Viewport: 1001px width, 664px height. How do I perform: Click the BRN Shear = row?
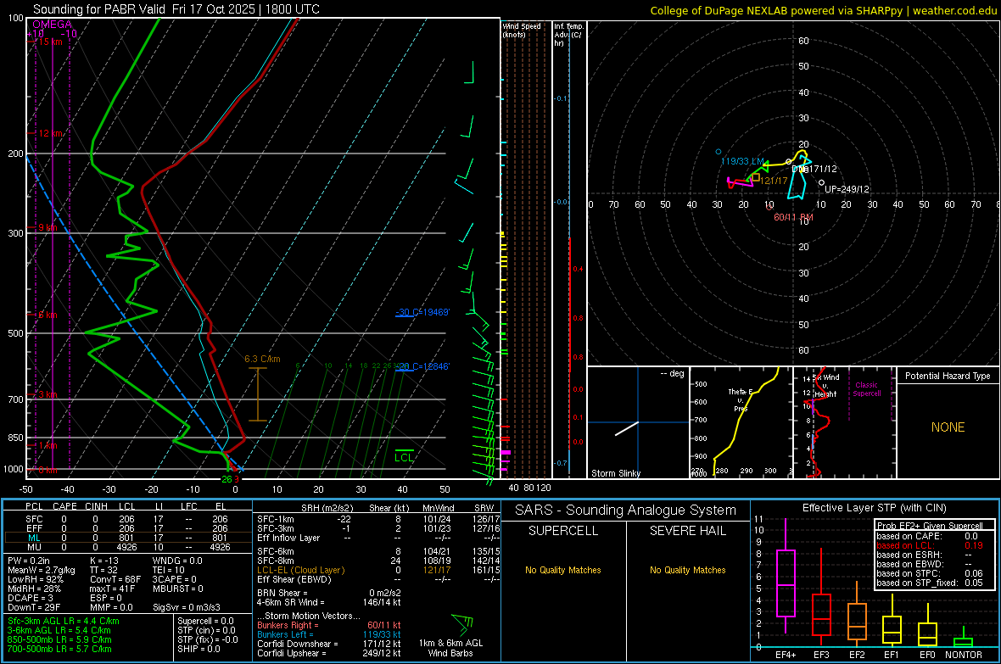click(329, 593)
